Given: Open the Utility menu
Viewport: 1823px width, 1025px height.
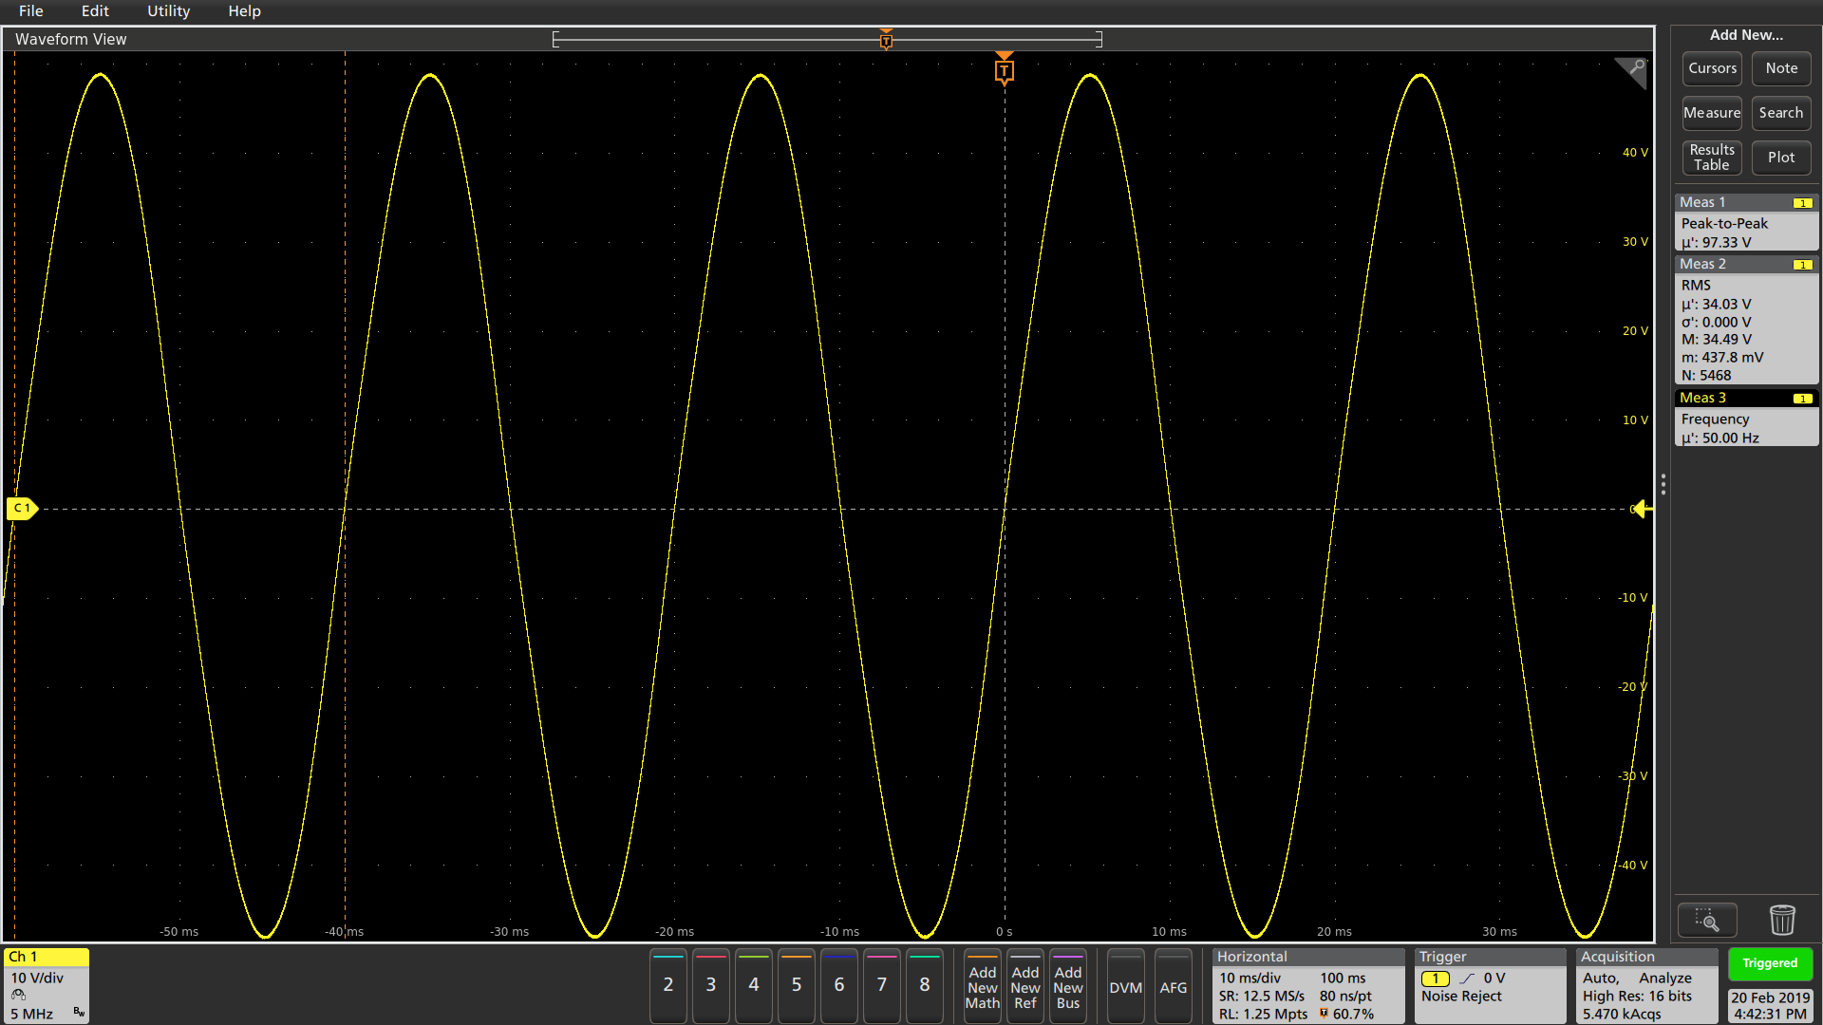Looking at the screenshot, I should (x=168, y=11).
